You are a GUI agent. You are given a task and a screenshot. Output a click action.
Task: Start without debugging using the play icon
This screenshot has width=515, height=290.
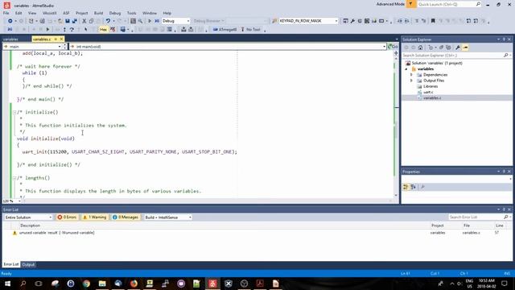150,21
